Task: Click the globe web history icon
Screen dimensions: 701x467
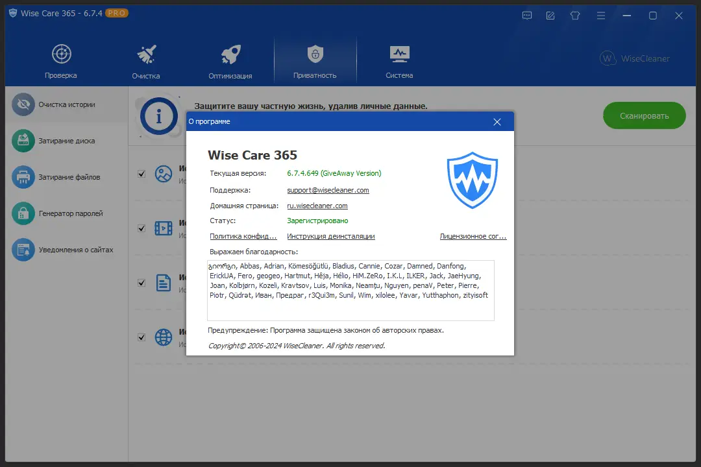Action: click(163, 337)
